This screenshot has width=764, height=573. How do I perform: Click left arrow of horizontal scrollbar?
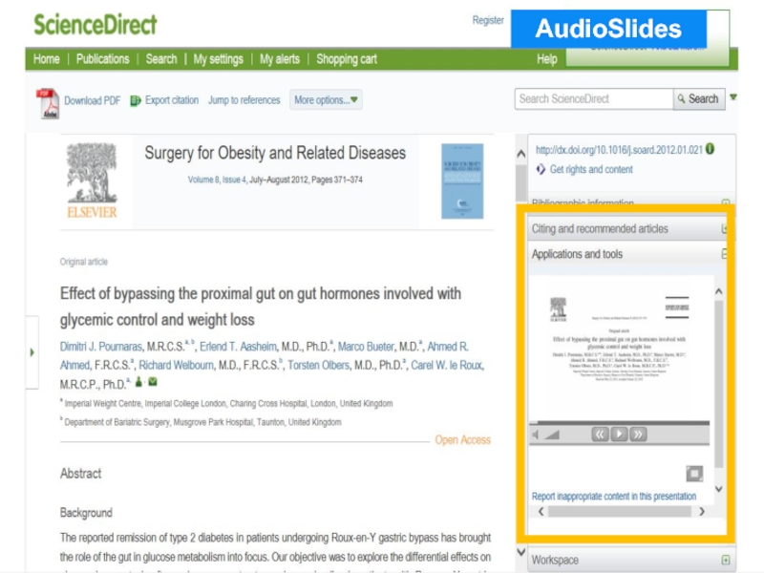tap(541, 511)
